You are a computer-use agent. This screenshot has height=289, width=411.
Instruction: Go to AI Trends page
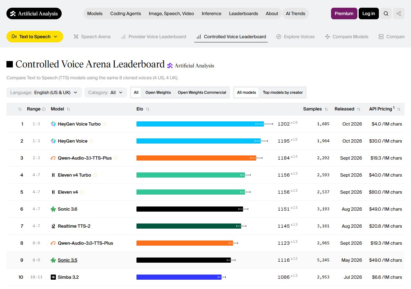coord(295,13)
